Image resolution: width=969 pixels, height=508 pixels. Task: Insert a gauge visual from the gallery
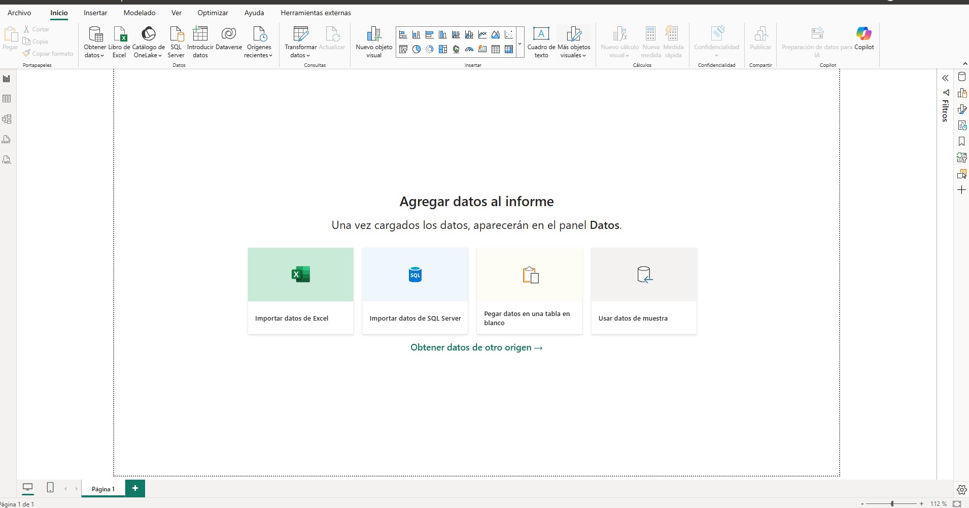coord(469,49)
